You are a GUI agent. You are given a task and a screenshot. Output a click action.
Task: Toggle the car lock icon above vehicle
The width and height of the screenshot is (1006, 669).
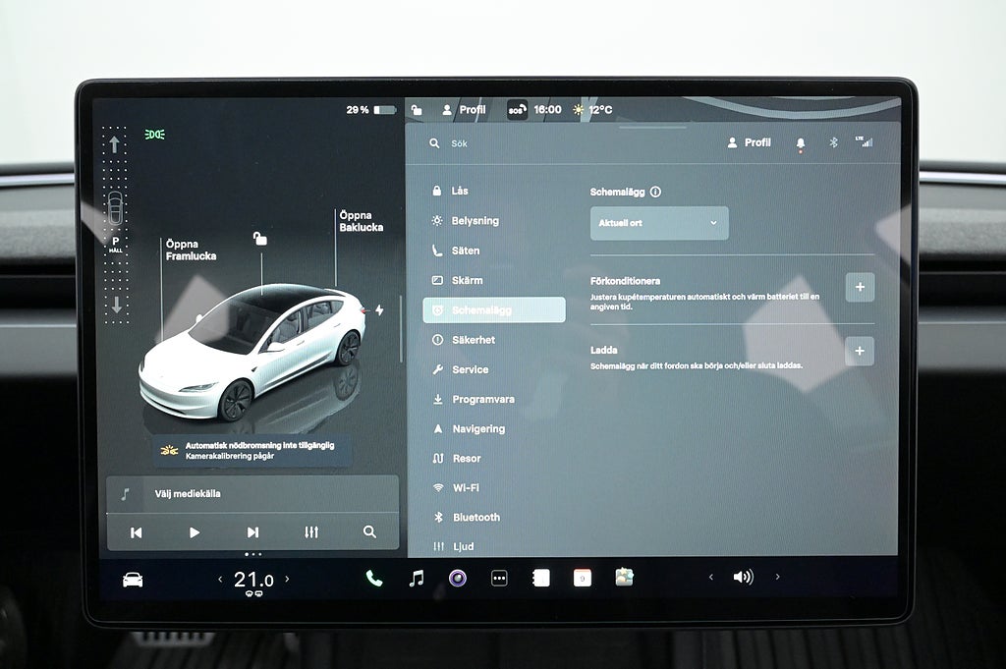pyautogui.click(x=260, y=239)
